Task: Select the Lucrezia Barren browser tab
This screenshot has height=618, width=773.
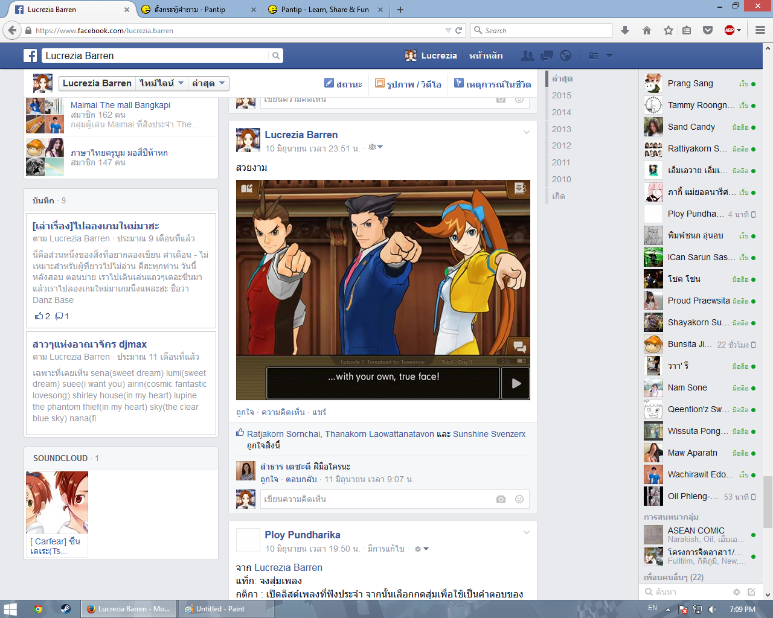Action: 71,10
